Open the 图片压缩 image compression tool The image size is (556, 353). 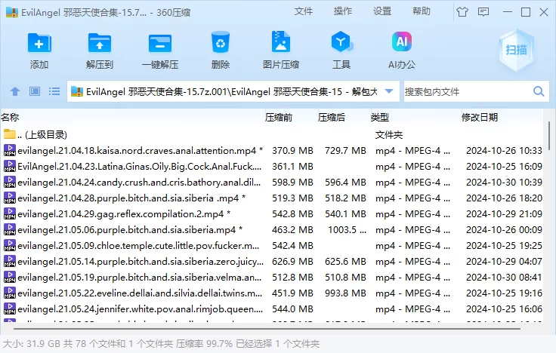[x=281, y=41]
